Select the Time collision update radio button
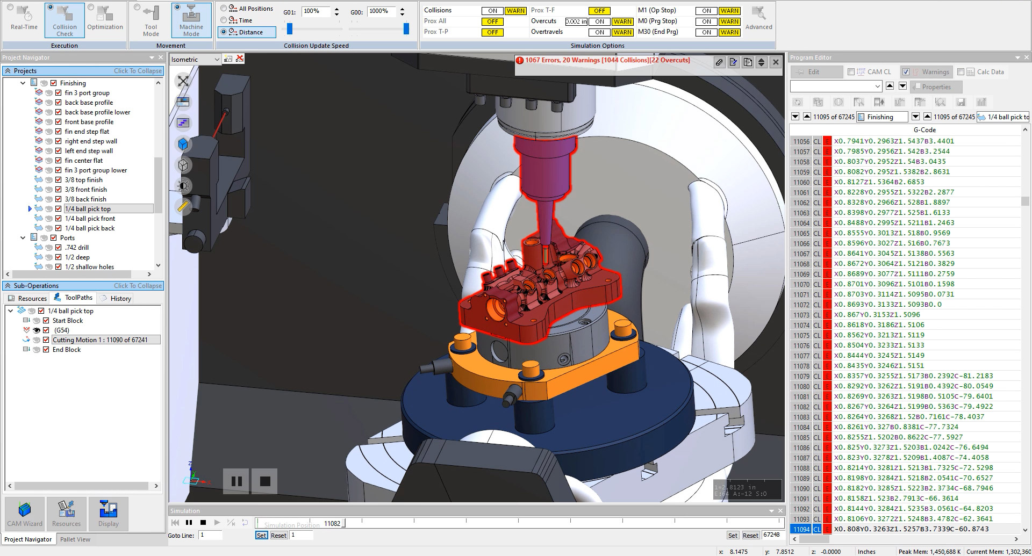 coord(224,20)
